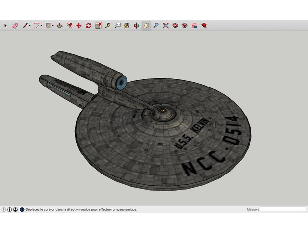This screenshot has width=308, height=232.
Task: Open the Rectangle shape dropdown arrow
Action: (53, 26)
